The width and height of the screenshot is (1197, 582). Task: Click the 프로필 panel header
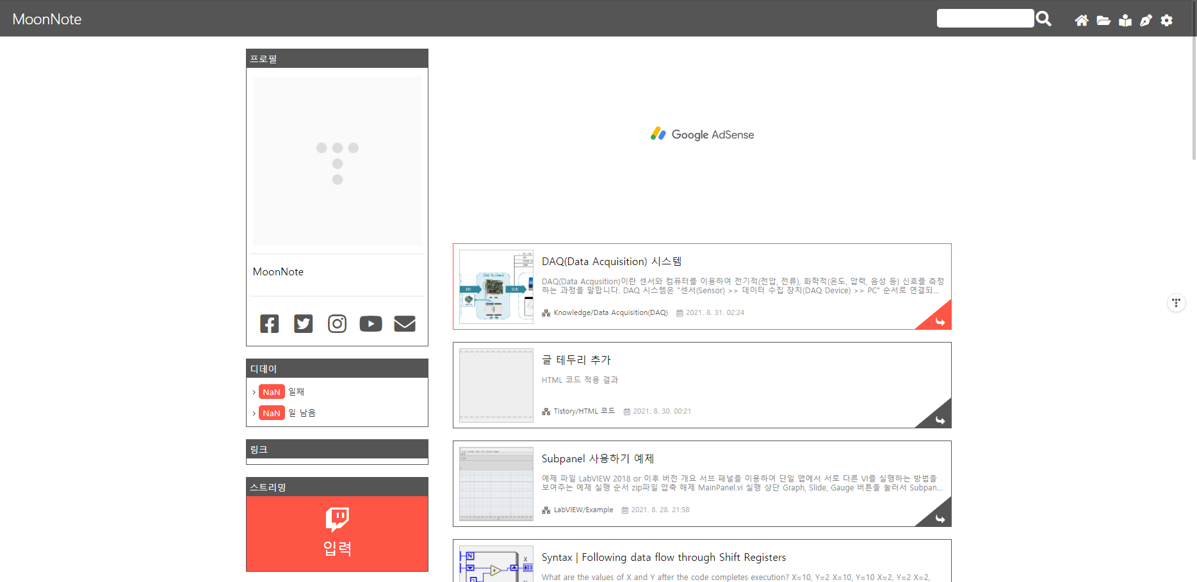338,59
